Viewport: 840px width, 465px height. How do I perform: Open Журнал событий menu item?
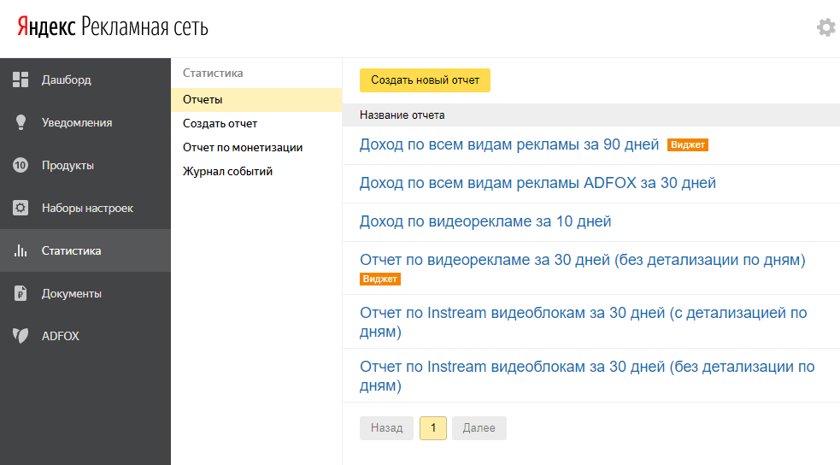[227, 172]
